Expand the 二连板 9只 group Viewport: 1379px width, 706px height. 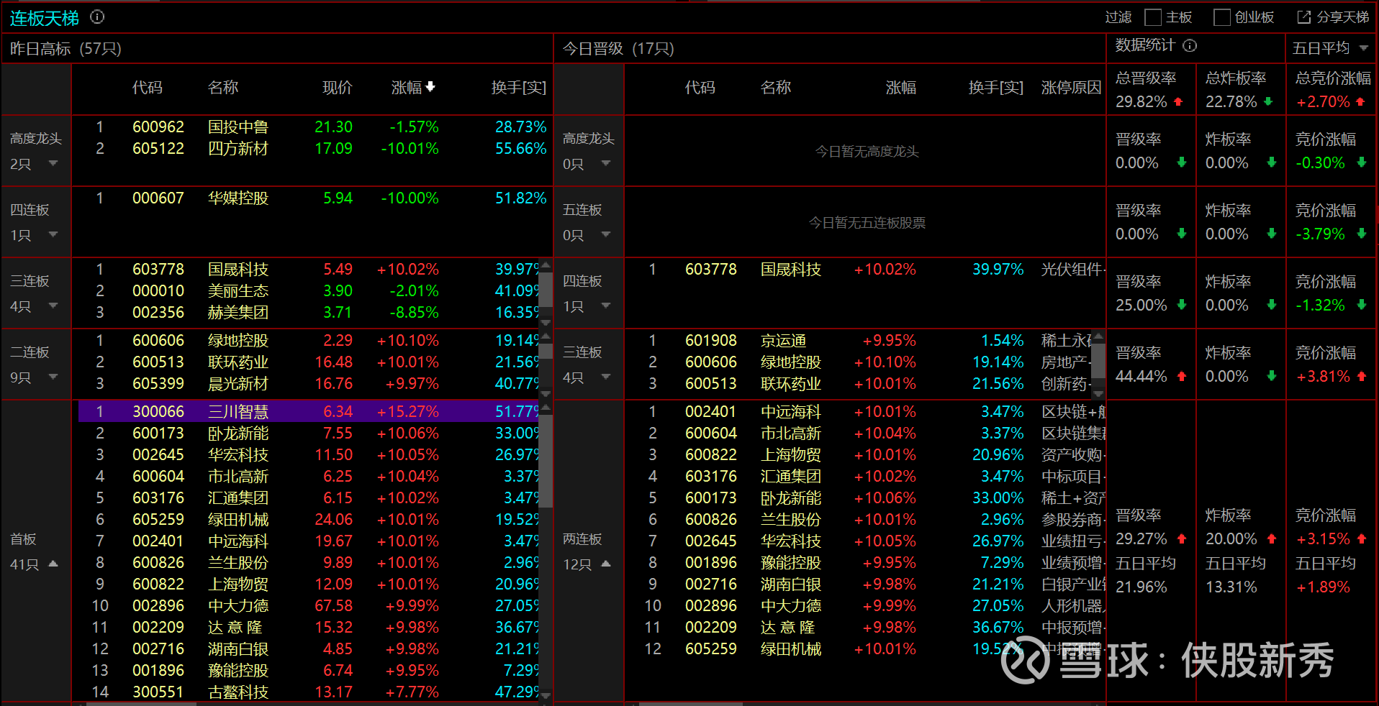point(53,377)
